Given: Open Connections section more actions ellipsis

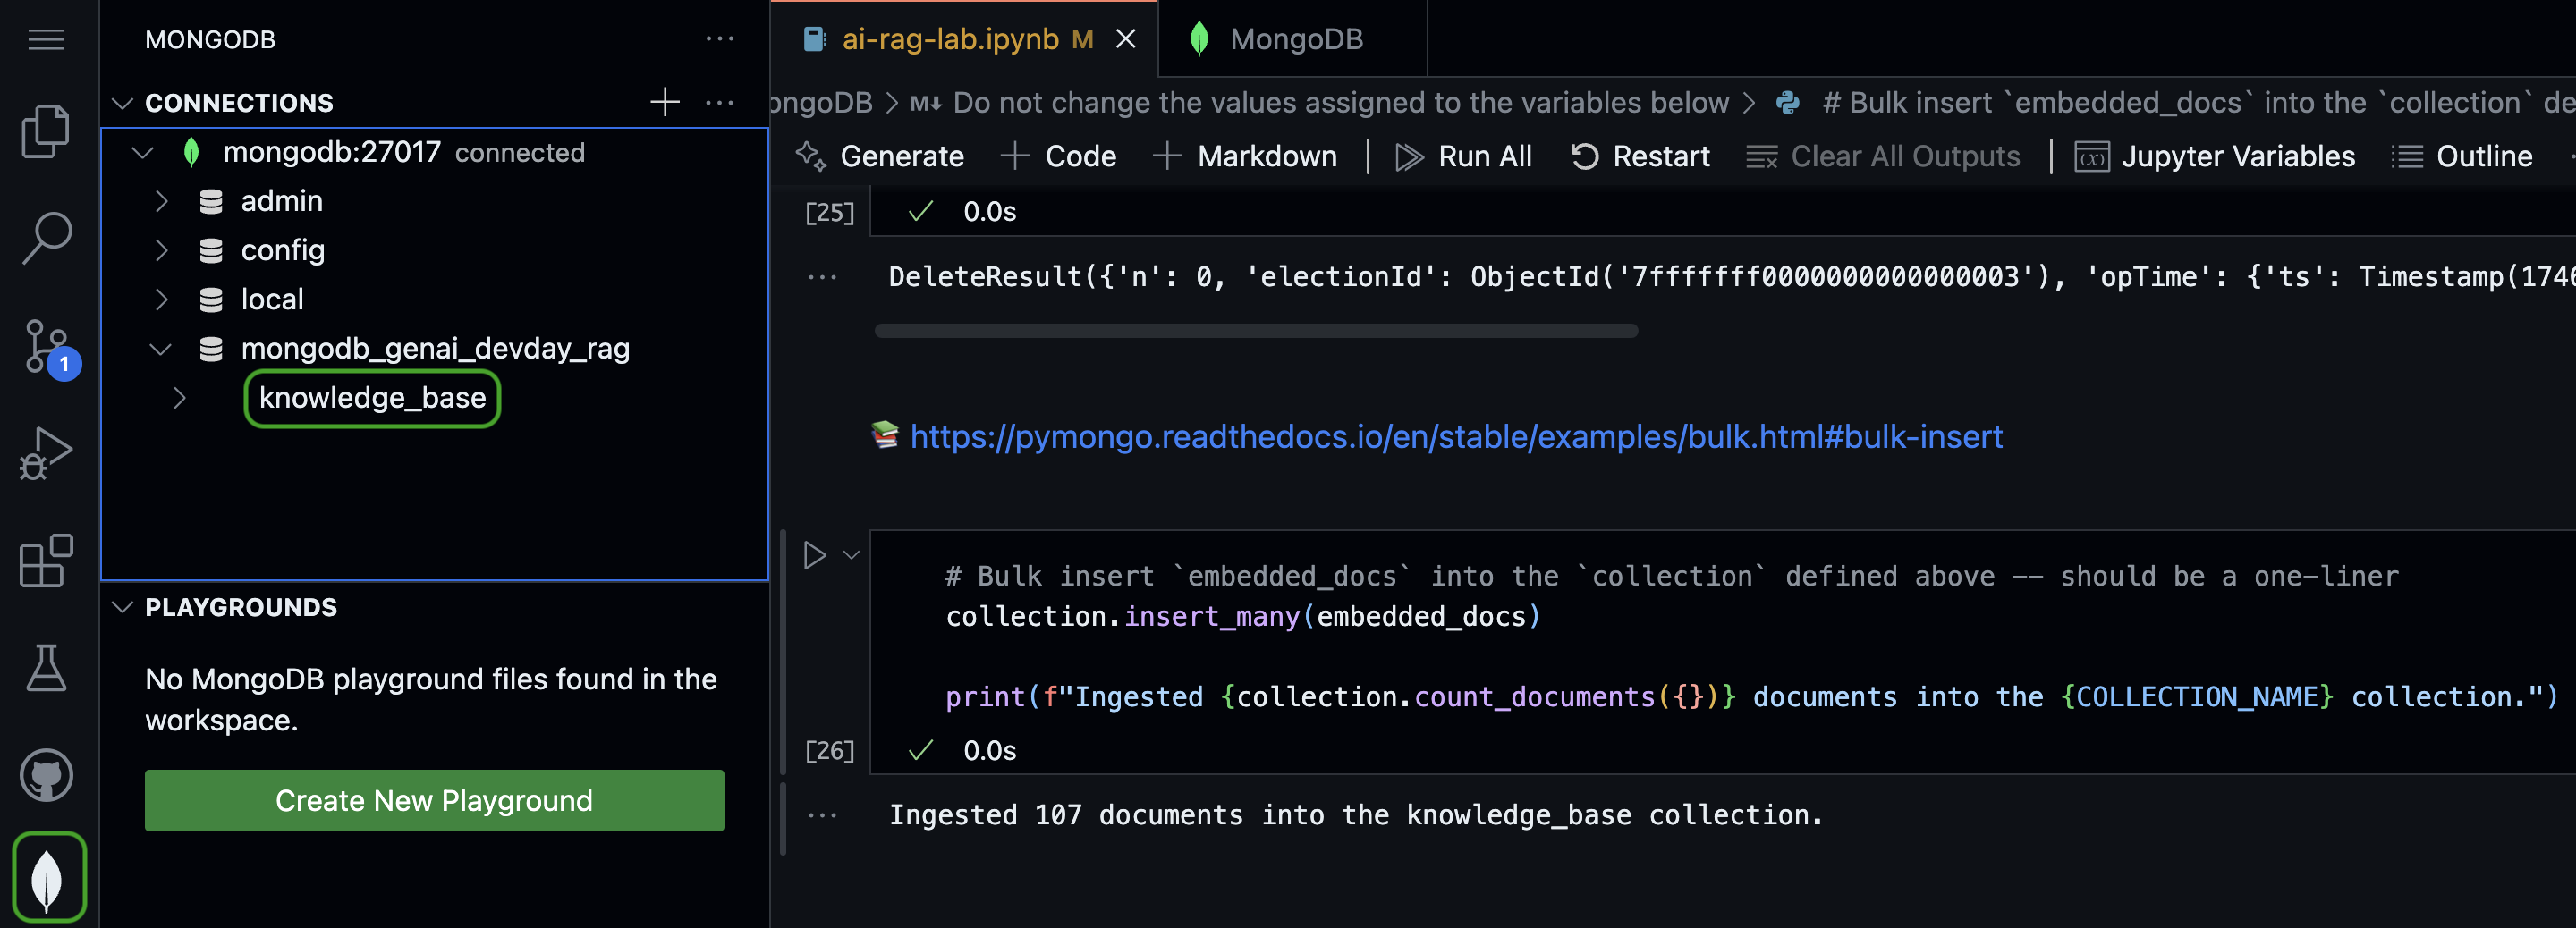Looking at the screenshot, I should pos(720,102).
